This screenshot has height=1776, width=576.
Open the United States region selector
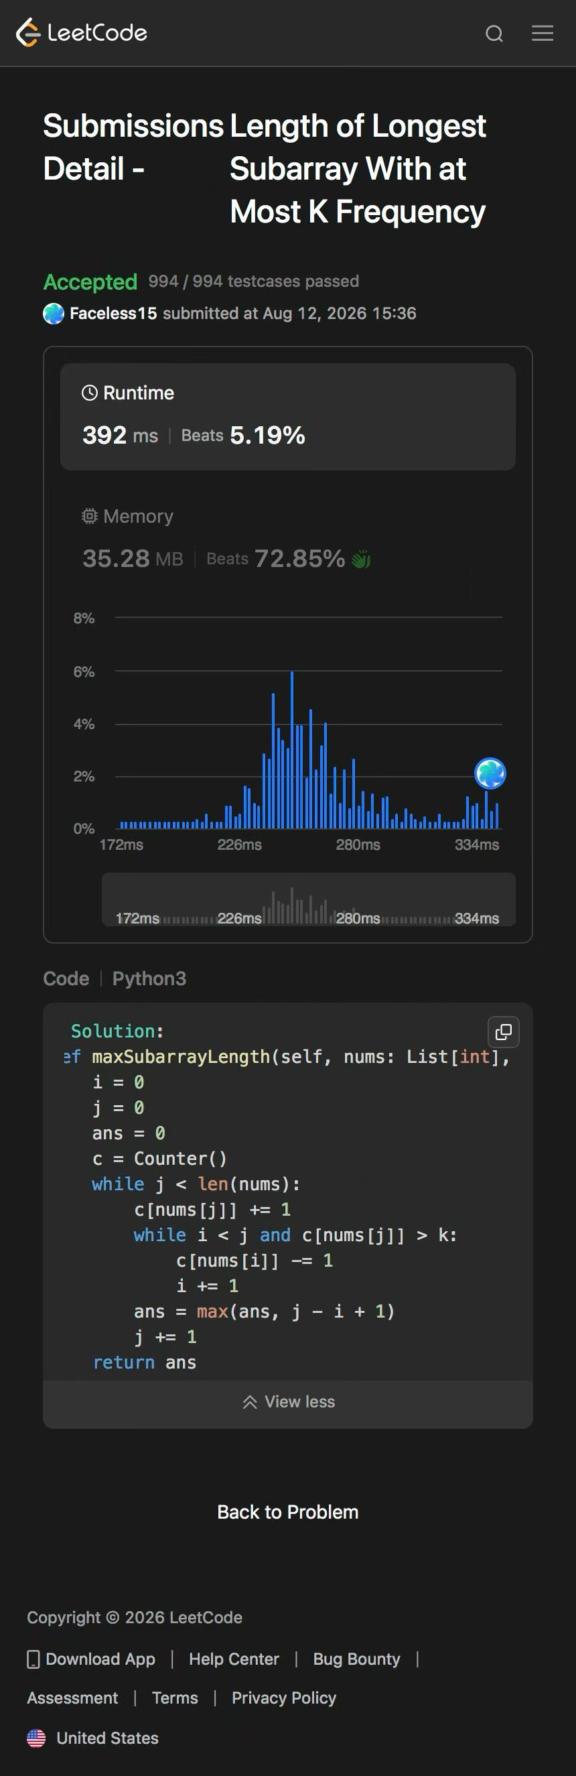[93, 1738]
